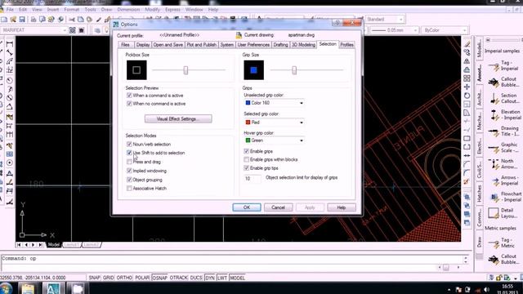Screen dimensions: 523x294
Task: Open the Tools menu
Action: [x=90, y=10]
